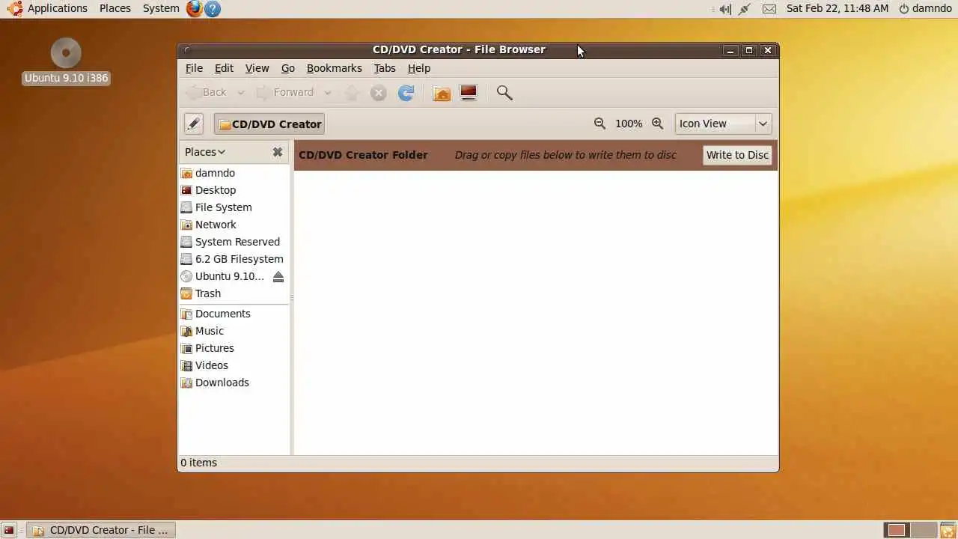Select Pictures bookmark in sidebar

point(234,348)
